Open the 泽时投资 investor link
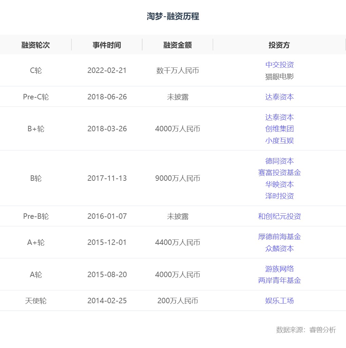 (280, 196)
